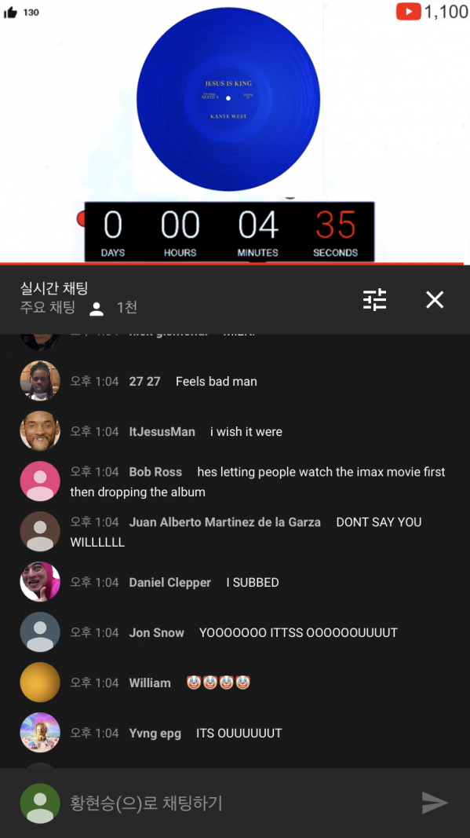Select Bob Ross's imax movie message

258,481
